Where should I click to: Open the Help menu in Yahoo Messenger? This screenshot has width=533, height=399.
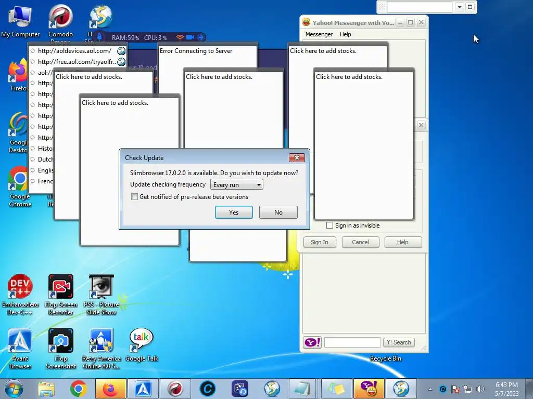(346, 34)
